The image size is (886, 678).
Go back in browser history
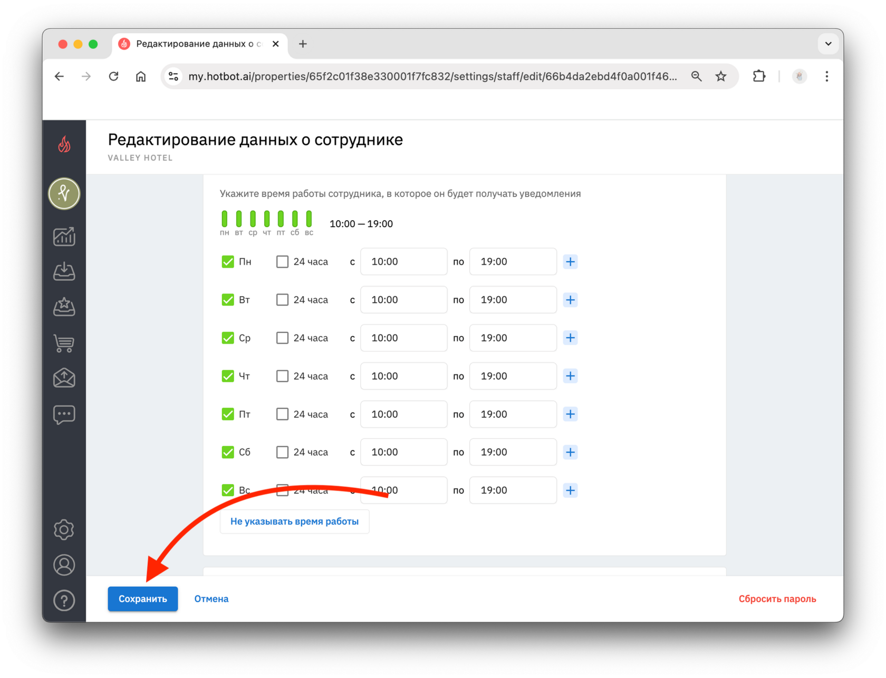[60, 76]
